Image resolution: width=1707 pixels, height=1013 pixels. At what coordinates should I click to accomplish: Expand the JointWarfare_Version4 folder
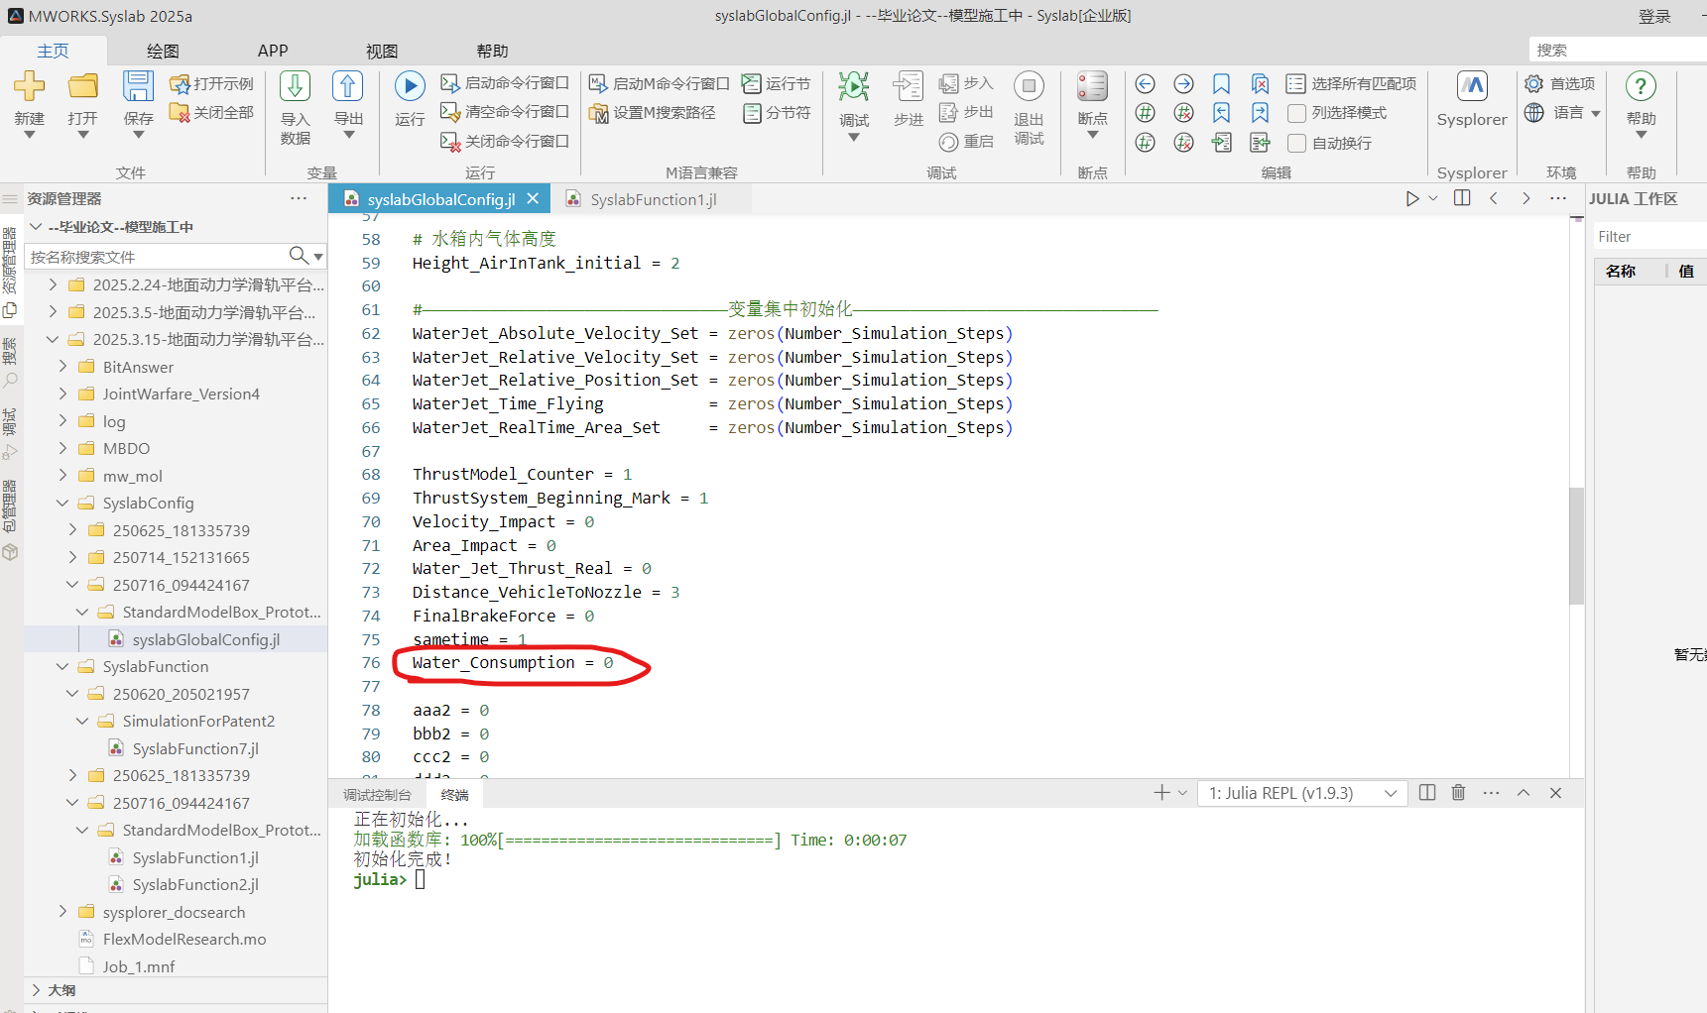[62, 394]
